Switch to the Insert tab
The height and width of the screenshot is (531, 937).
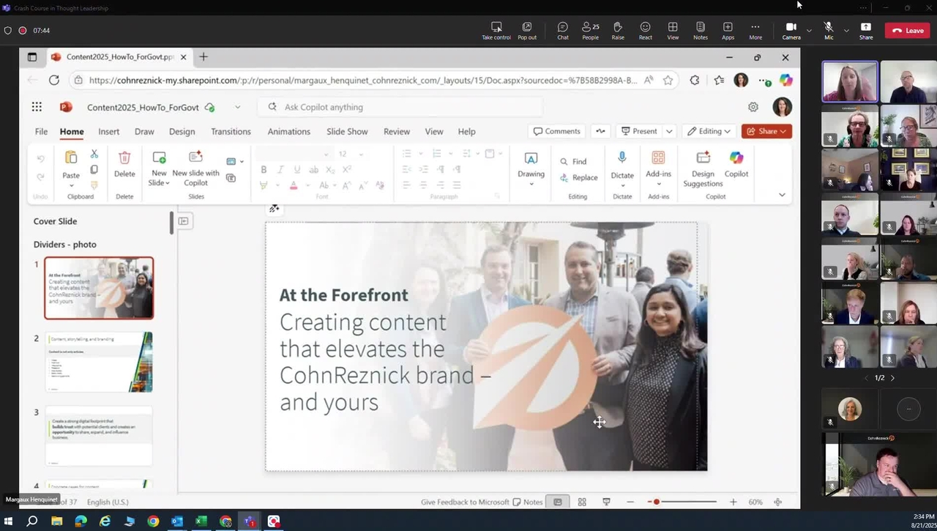point(108,131)
